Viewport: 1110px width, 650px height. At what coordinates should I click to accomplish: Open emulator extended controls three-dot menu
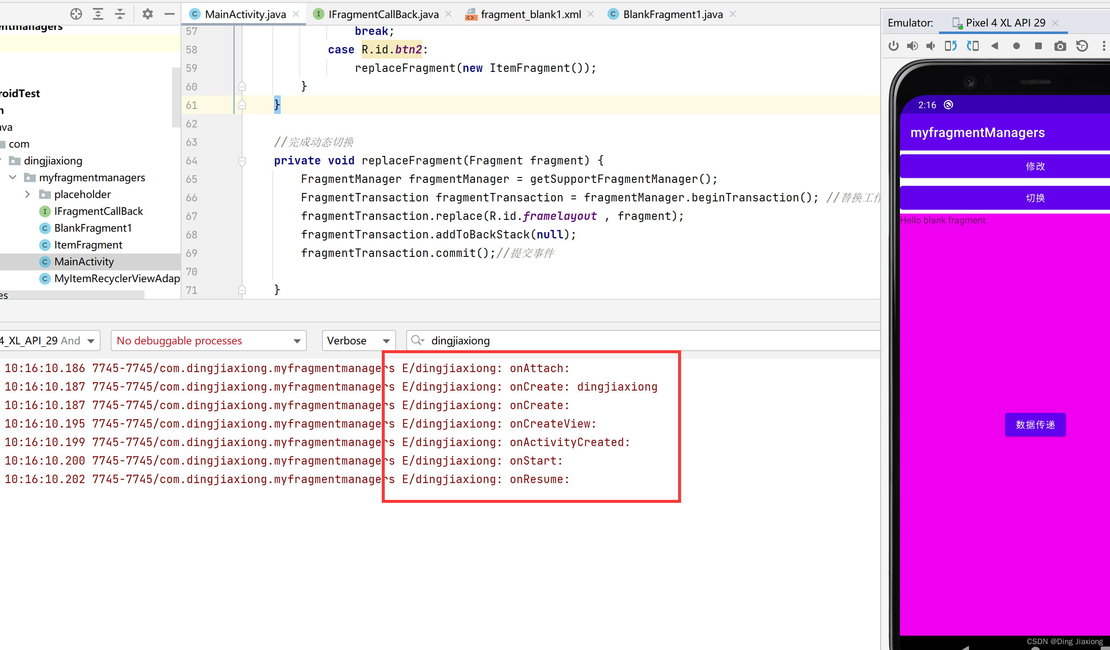(1104, 46)
